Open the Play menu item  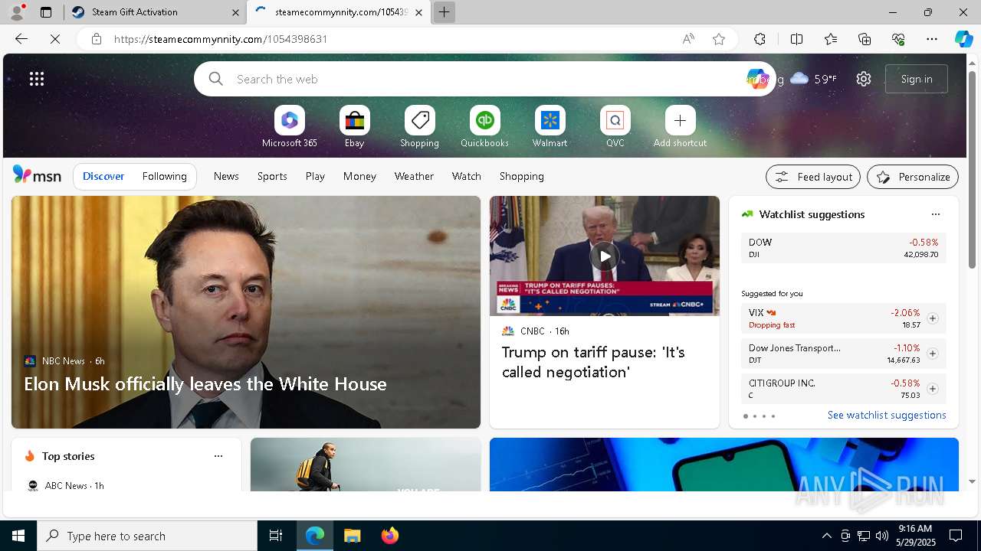point(315,176)
